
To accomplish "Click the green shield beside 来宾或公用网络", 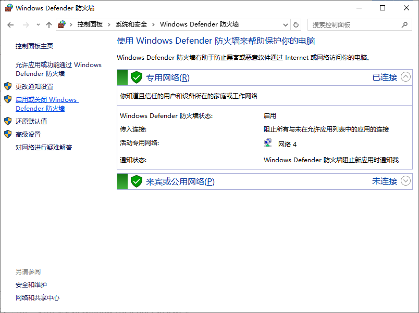I will (136, 181).
